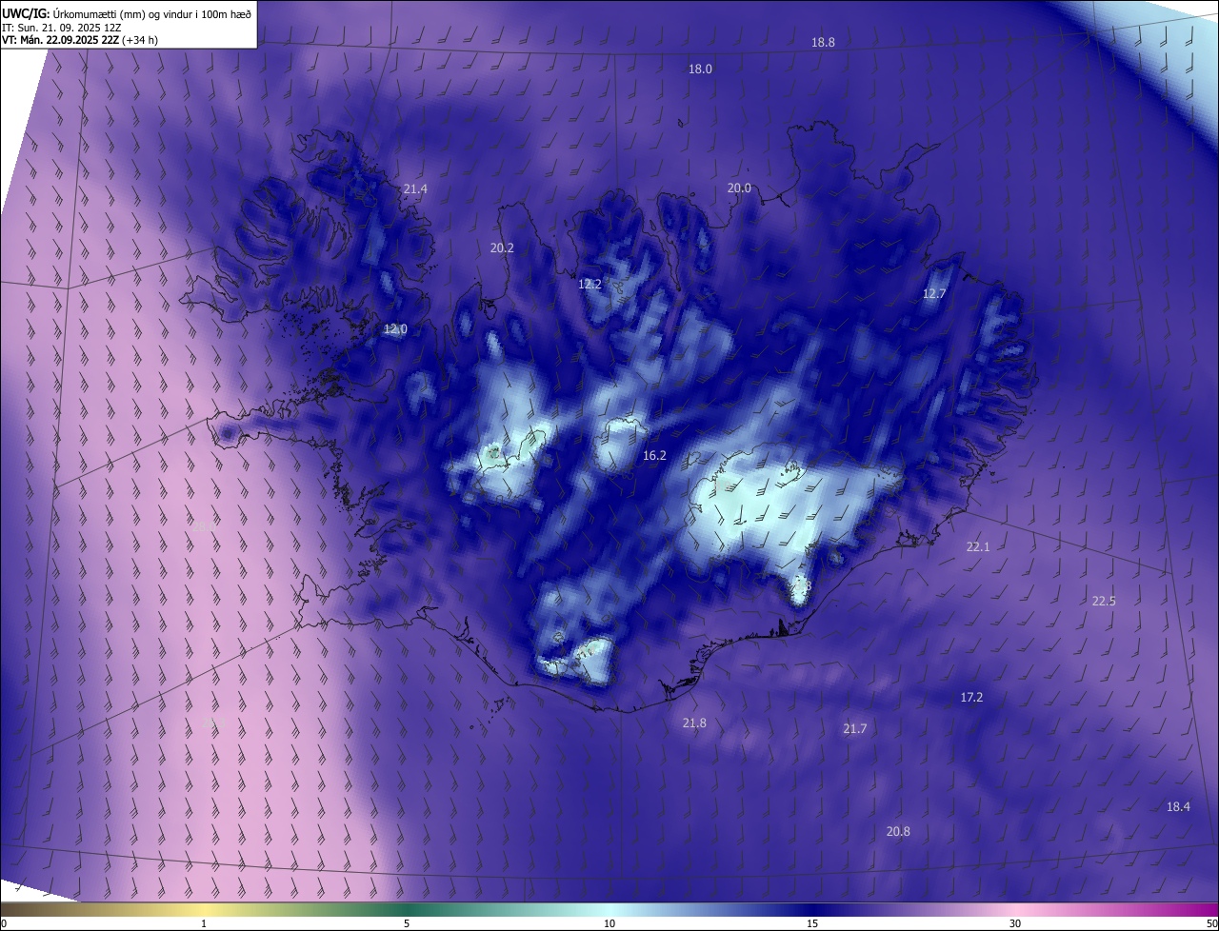Select the 21.4 value label
This screenshot has height=931, width=1219.
[415, 189]
